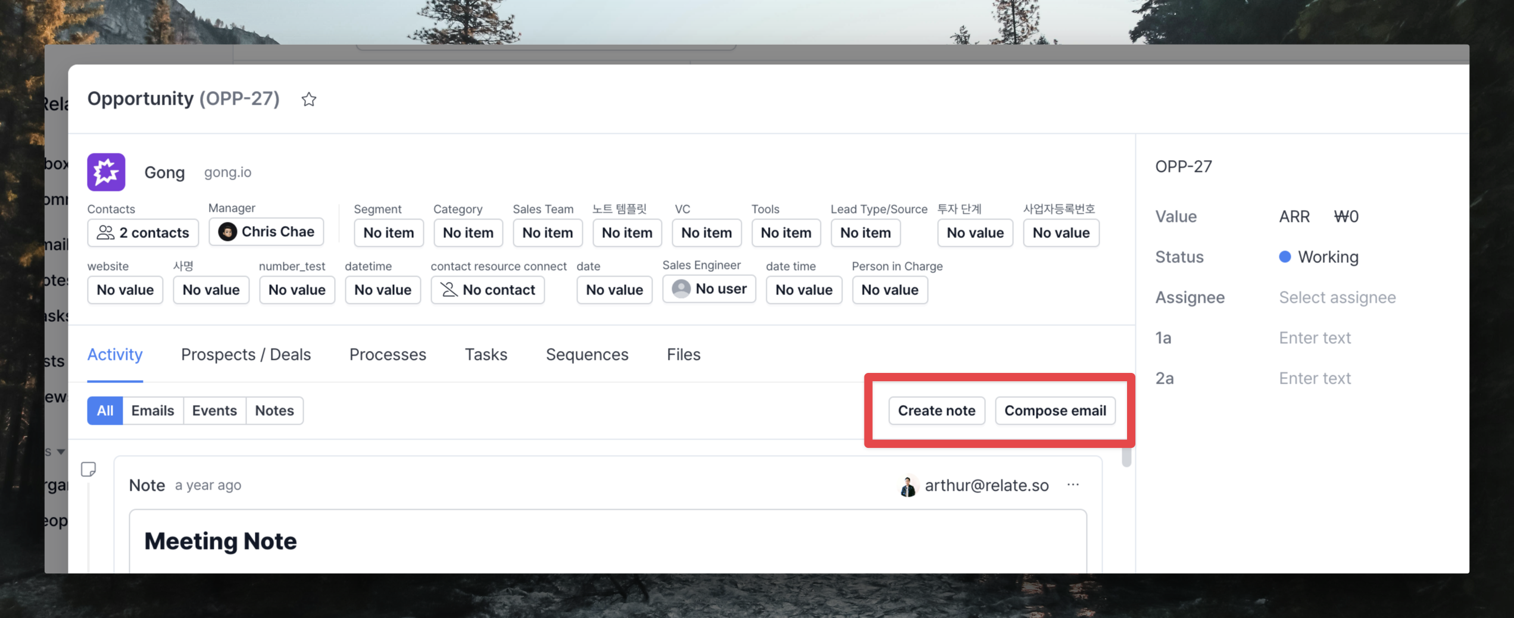The width and height of the screenshot is (1514, 618).
Task: Filter activity by Notes
Action: tap(274, 410)
